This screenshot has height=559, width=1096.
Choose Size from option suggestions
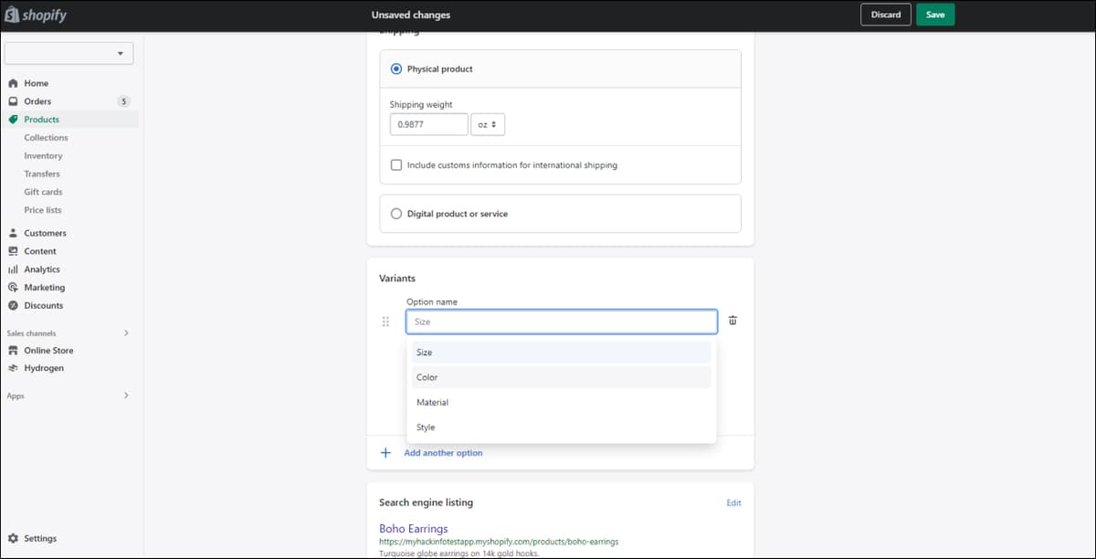click(561, 353)
